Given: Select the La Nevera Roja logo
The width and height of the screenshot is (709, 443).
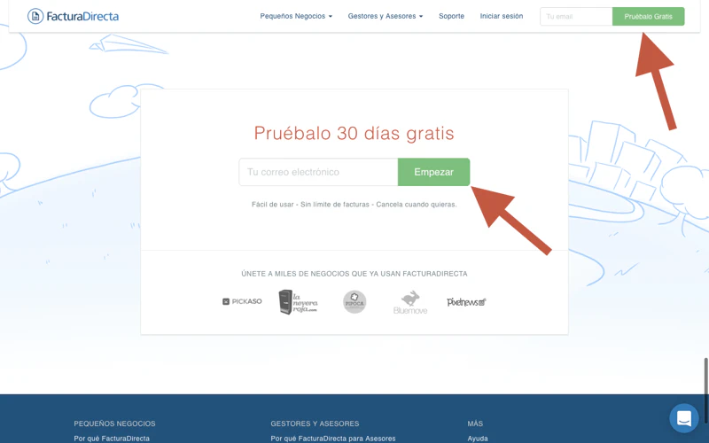Looking at the screenshot, I should (x=298, y=302).
